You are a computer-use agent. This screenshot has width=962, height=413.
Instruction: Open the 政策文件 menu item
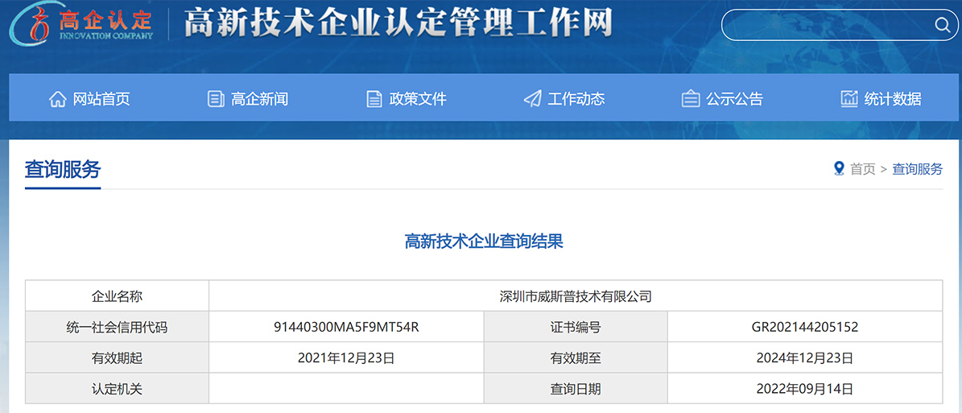(407, 99)
